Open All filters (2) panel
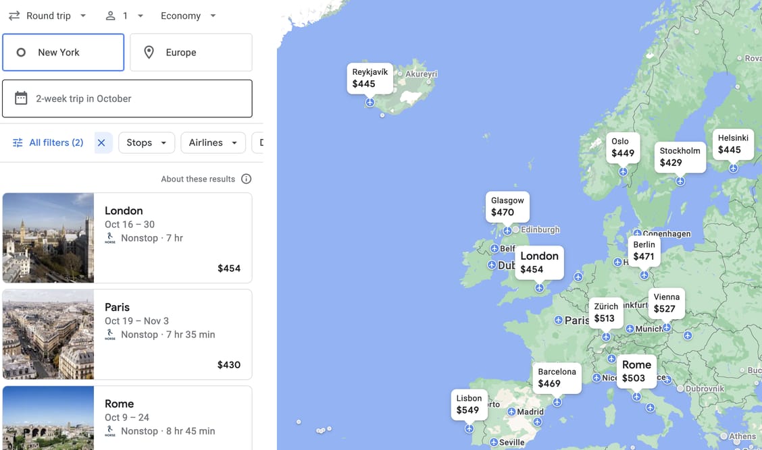The image size is (762, 450). tap(48, 142)
